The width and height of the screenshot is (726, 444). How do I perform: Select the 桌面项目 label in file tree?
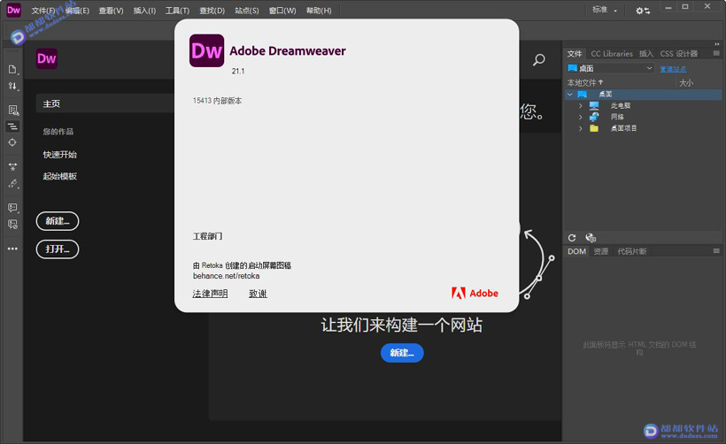click(623, 128)
